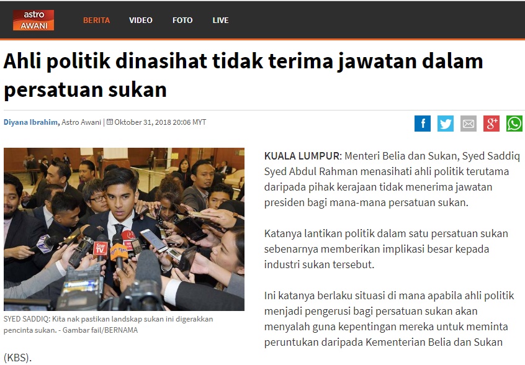Go to the VIDEO menu item
This screenshot has width=525, height=365.
(x=141, y=20)
